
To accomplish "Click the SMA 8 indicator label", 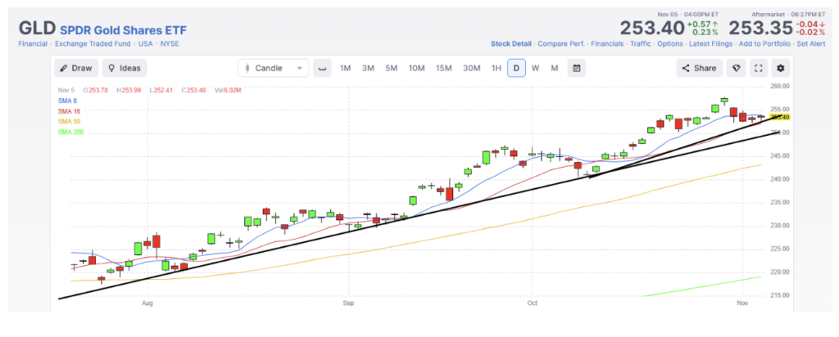I will pyautogui.click(x=67, y=101).
